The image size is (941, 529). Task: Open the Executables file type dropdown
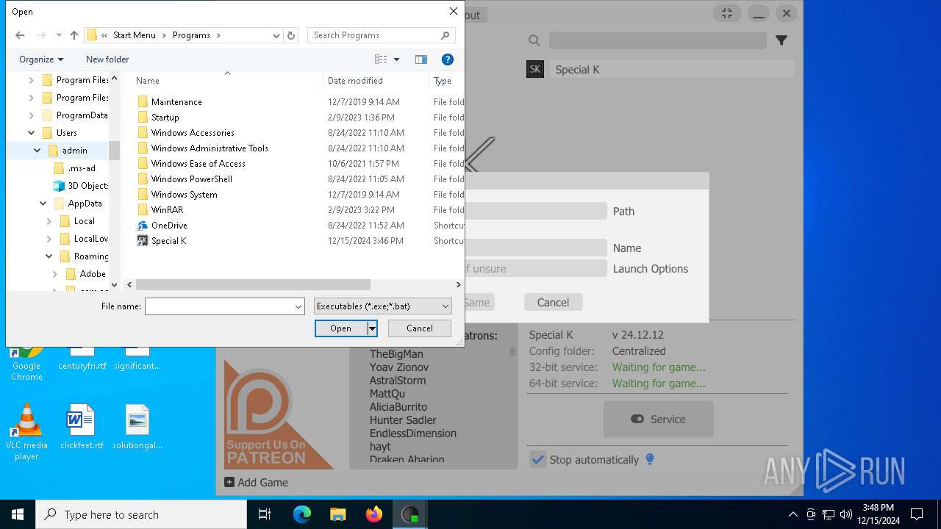pos(383,306)
